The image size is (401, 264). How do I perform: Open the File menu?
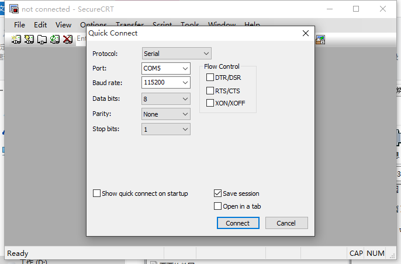click(19, 25)
